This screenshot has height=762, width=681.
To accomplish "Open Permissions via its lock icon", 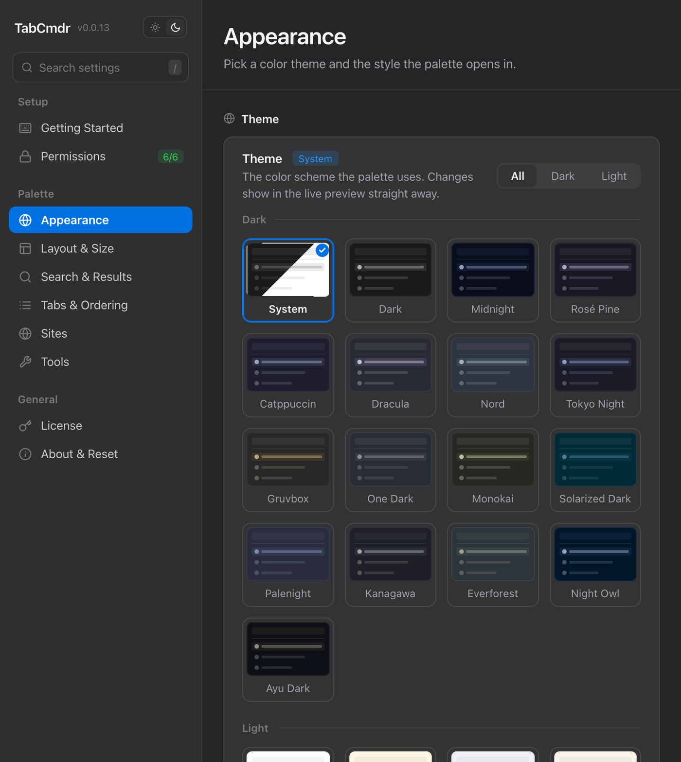I will click(x=25, y=156).
